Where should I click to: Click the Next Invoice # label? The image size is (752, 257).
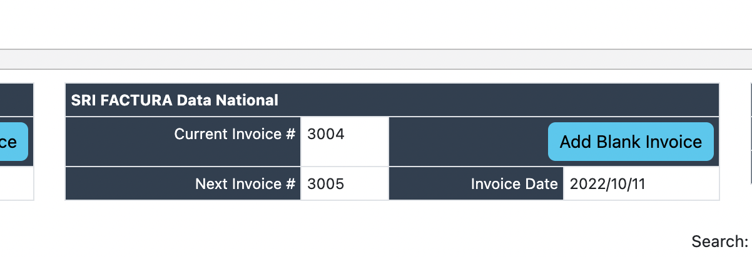[x=245, y=184]
